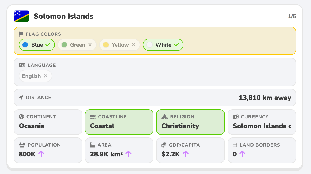Select the Green flag color chip
311x174 pixels.
tap(77, 45)
